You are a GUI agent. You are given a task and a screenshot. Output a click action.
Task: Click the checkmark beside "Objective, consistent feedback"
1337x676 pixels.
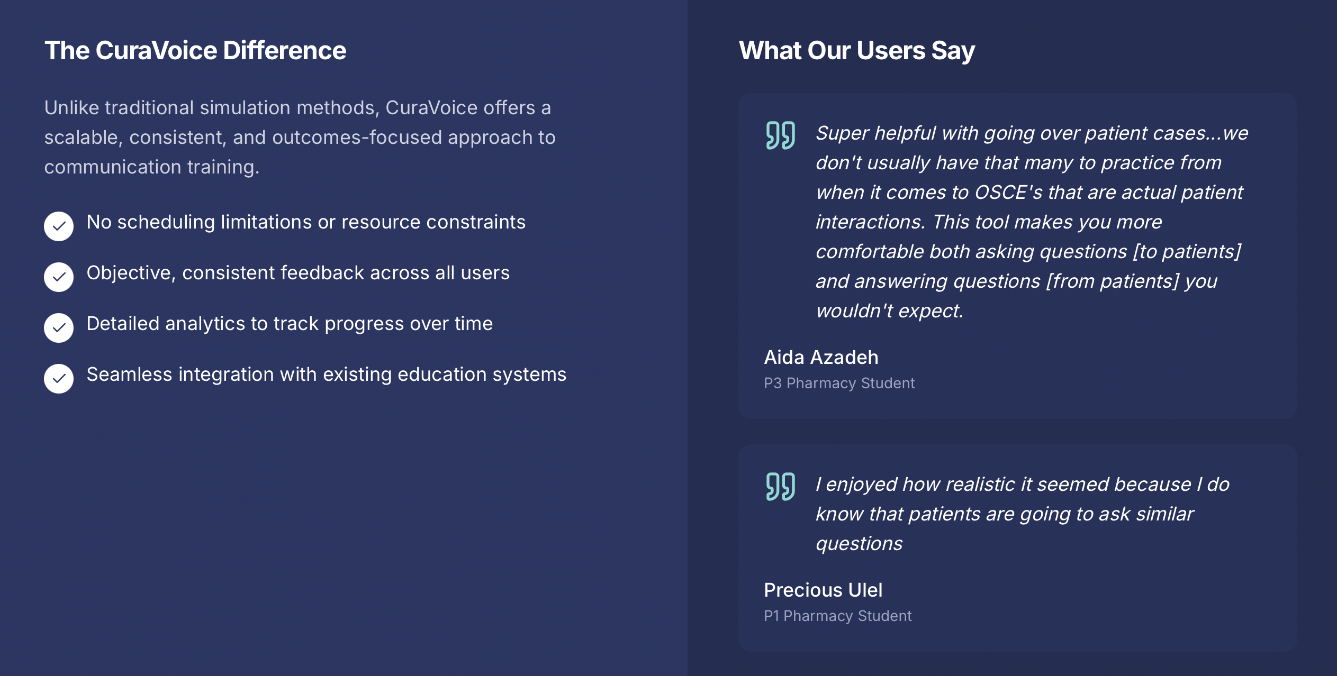(x=59, y=277)
